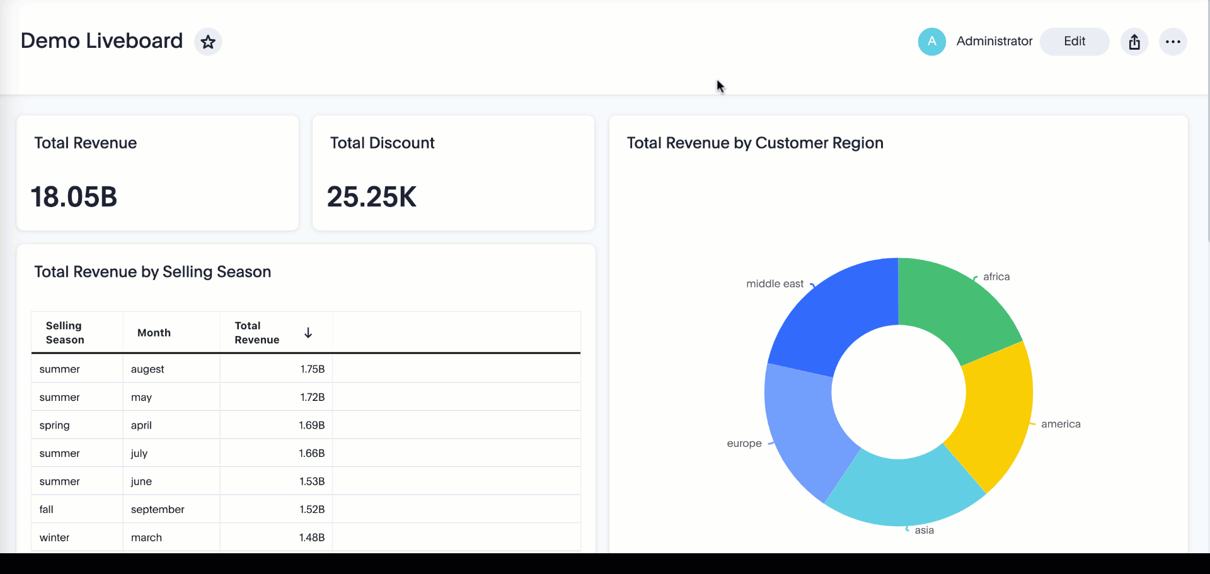
Task: Click the Administrator user name
Action: (994, 42)
